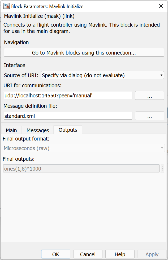
Task: Apply the current parameter changes
Action: click(x=152, y=254)
